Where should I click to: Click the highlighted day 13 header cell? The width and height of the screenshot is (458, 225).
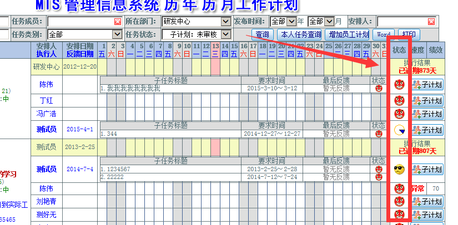215,50
